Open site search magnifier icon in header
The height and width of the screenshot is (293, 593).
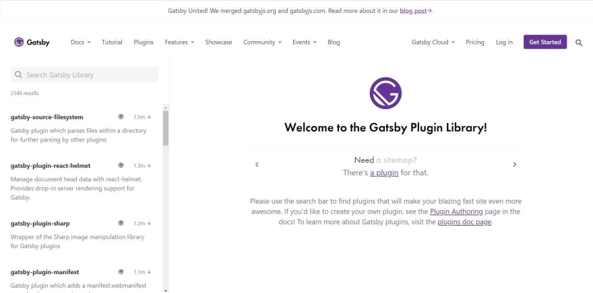pos(579,42)
